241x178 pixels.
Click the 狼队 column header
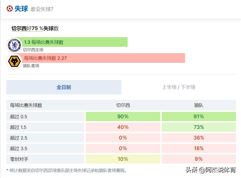coord(199,105)
